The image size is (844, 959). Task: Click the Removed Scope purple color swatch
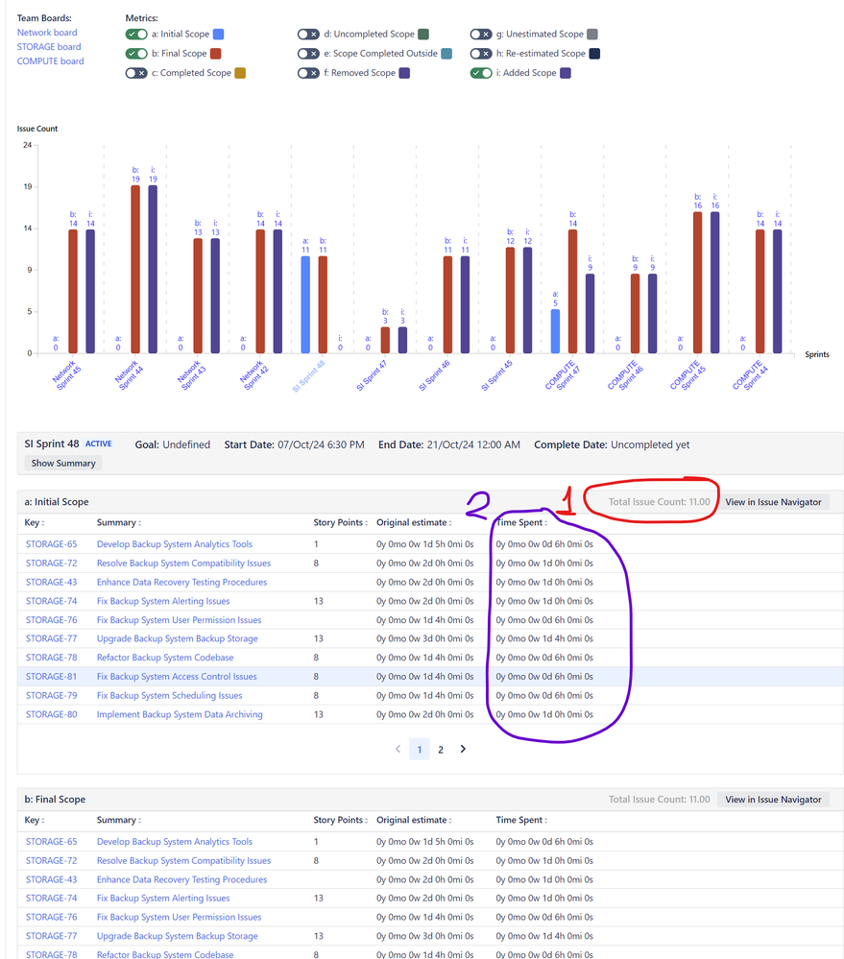click(x=404, y=73)
